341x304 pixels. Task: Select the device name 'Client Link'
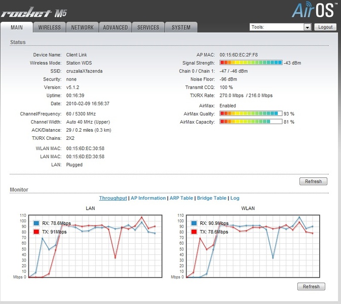pos(77,55)
